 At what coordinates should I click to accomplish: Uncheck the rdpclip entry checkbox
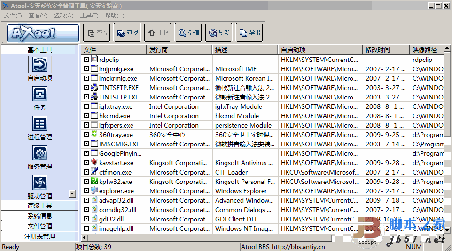tap(86, 59)
